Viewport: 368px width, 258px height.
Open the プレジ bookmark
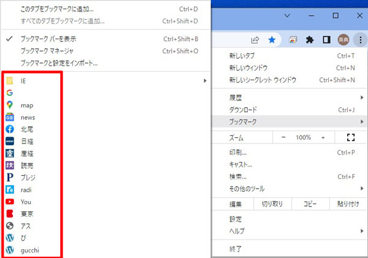click(x=105, y=178)
